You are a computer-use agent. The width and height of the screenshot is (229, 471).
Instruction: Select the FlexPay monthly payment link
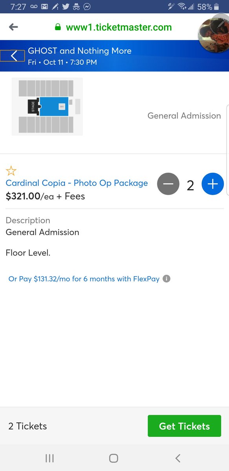[x=84, y=279]
